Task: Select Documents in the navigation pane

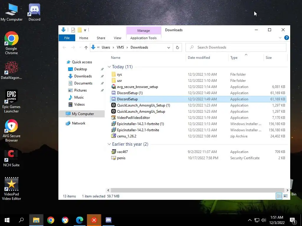Action: tap(83, 83)
